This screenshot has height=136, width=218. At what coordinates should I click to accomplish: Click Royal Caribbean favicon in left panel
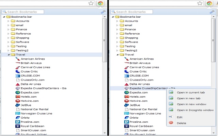[18, 126]
